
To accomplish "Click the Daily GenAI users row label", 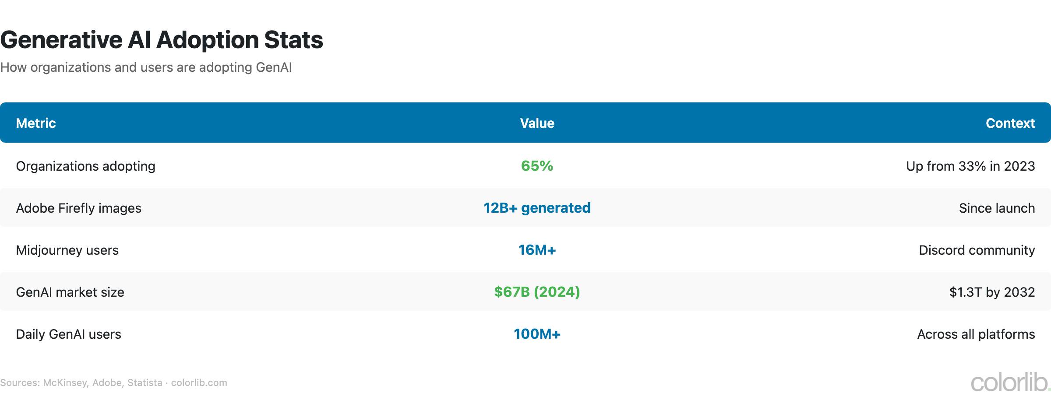I will tap(69, 334).
